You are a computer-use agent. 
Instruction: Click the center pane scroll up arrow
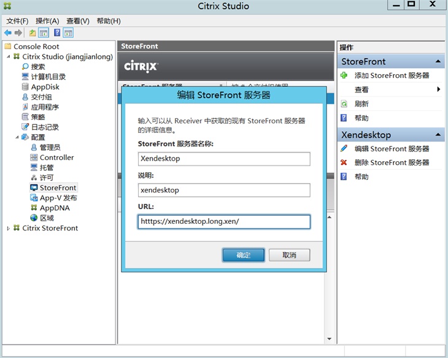click(329, 217)
